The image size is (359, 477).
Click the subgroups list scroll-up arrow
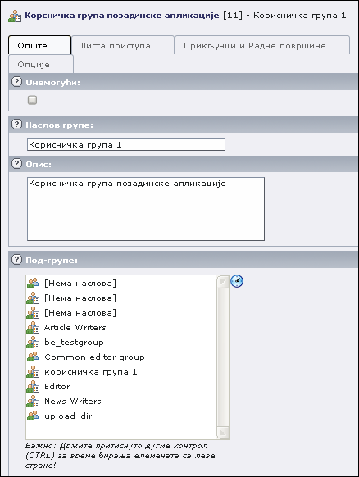tap(223, 282)
